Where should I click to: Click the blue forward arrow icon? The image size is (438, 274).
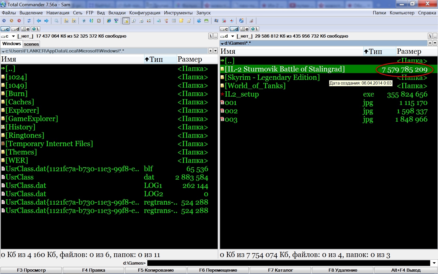pos(46,21)
